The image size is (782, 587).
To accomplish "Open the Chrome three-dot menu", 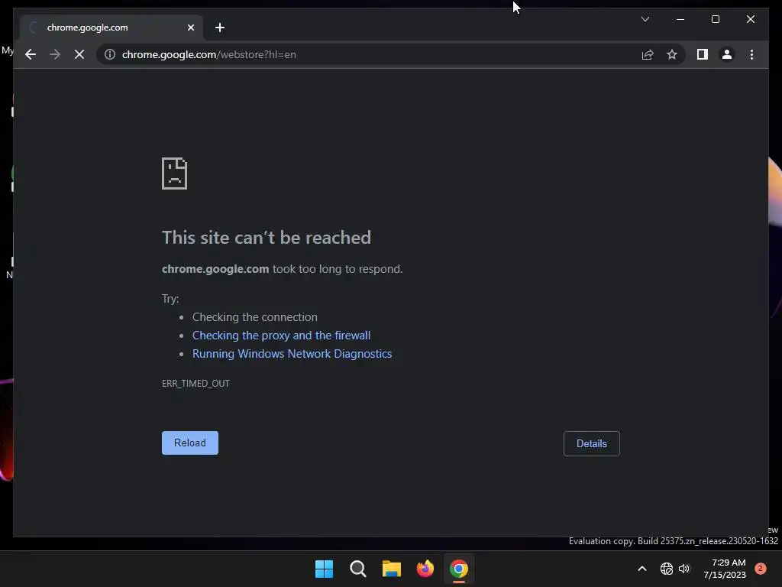I will point(751,54).
